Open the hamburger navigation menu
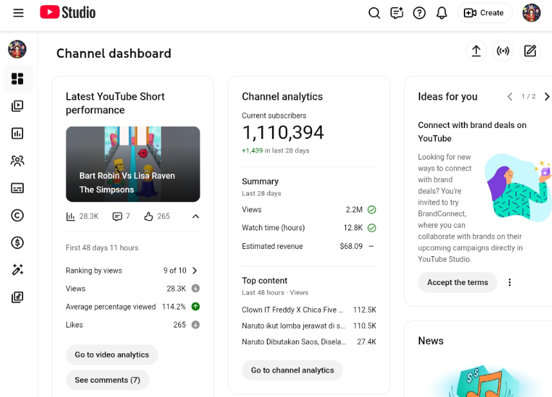552x397 pixels. tap(18, 13)
